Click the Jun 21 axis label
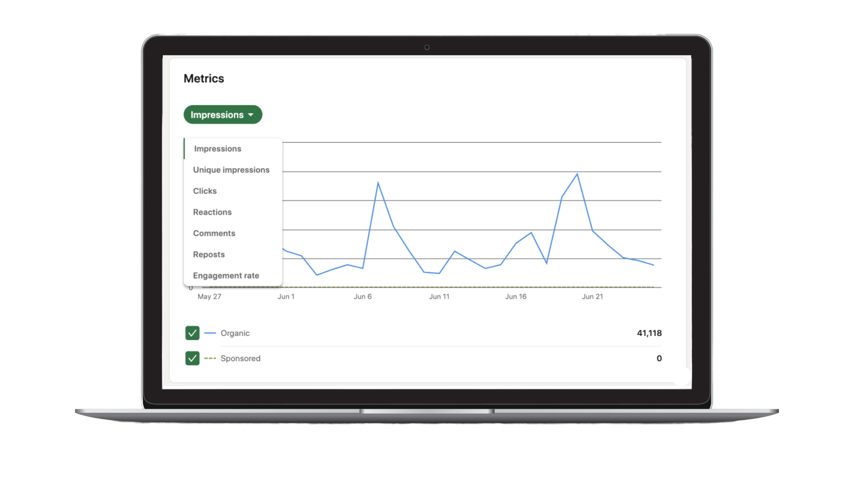Image resolution: width=854 pixels, height=480 pixels. click(592, 296)
